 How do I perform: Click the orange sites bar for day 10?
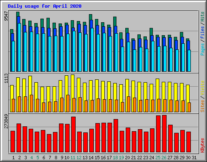point(68,104)
